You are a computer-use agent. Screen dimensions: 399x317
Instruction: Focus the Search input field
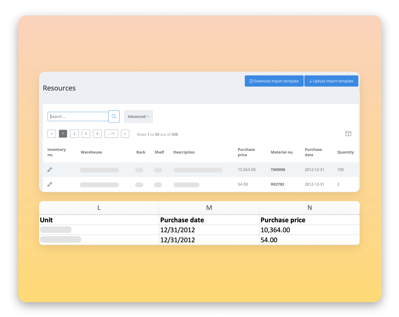pyautogui.click(x=78, y=116)
